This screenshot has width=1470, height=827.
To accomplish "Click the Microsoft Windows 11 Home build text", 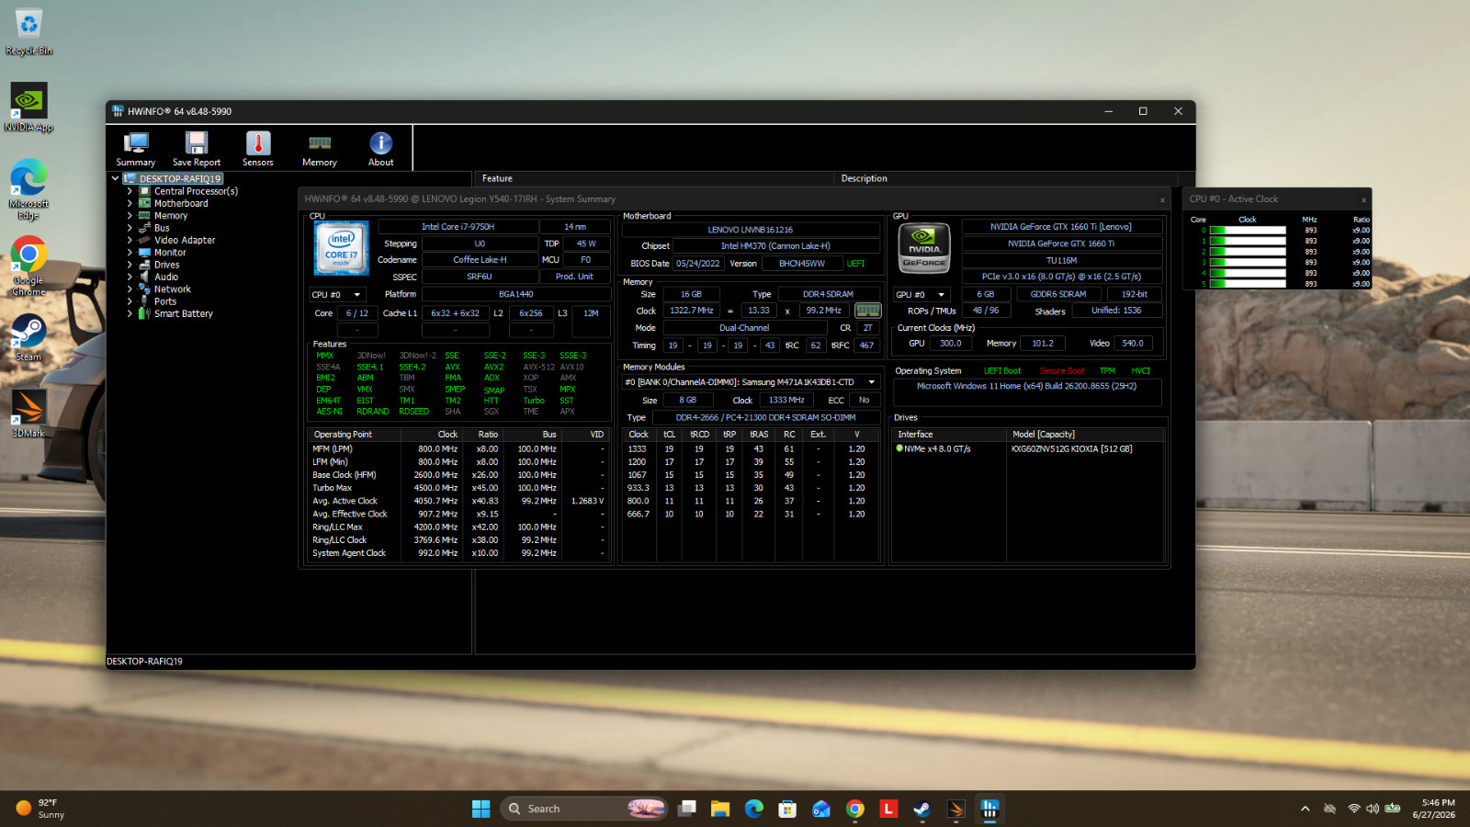I will point(1026,387).
